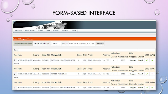This screenshot has height=94, width=168.
Task: Click Teknik Informatika in the METODE PENELITIAN row
Action: click(94, 74)
